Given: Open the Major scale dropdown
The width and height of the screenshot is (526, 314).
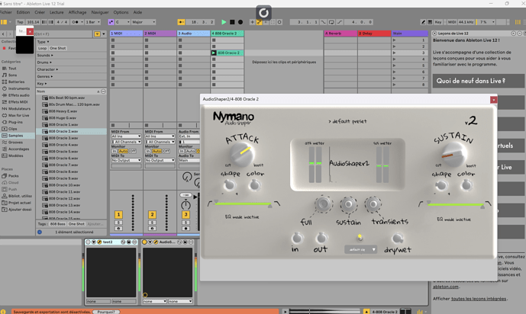Looking at the screenshot, I should (142, 22).
